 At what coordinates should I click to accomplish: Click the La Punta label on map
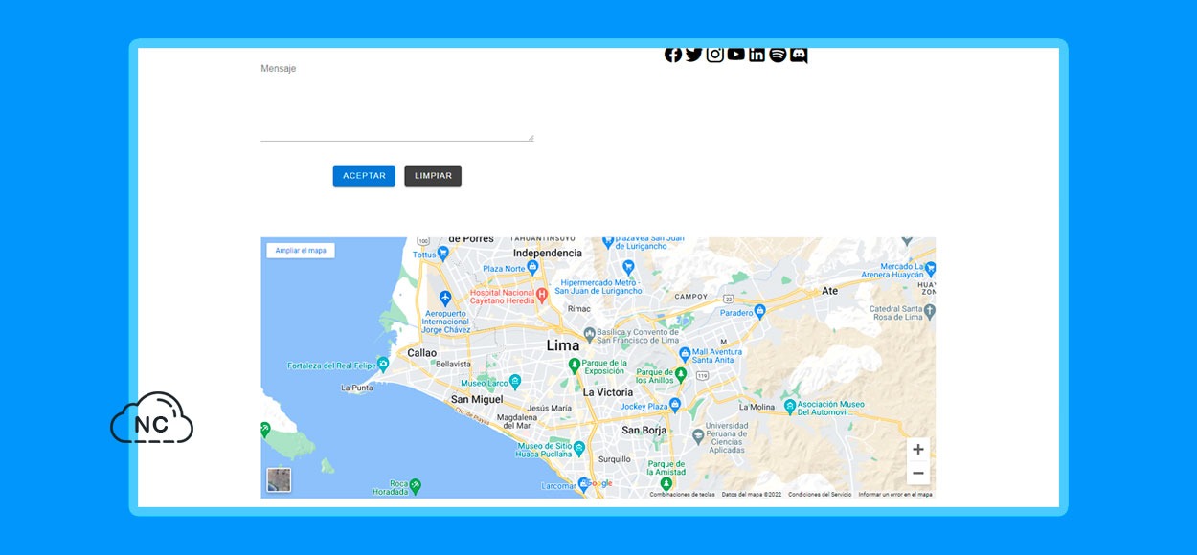[357, 388]
